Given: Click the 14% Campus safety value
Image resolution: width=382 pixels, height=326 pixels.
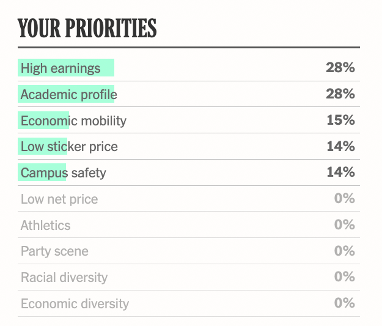Looking at the screenshot, I should [x=341, y=172].
